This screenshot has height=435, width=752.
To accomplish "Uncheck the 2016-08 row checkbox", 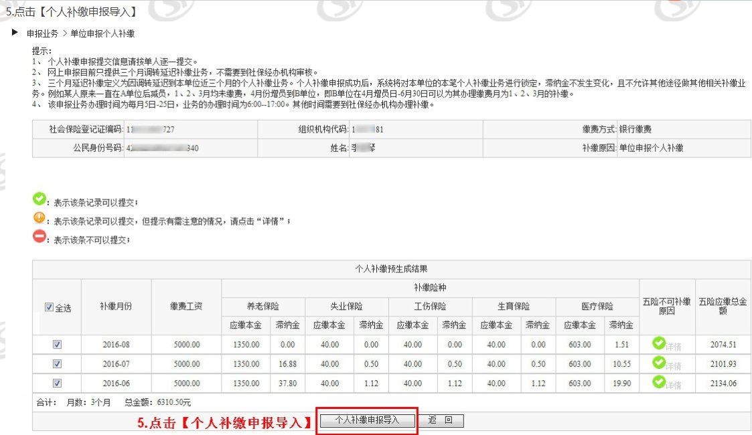I will pyautogui.click(x=57, y=345).
